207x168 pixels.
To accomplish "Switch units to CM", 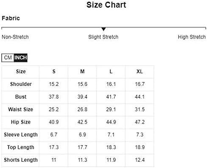I will coord(8,58).
